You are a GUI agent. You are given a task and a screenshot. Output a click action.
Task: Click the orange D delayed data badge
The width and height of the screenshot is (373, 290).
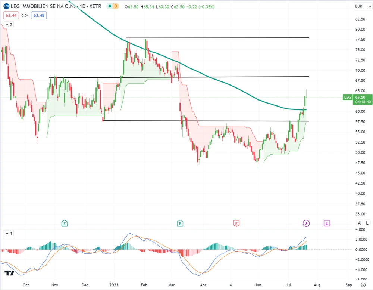(x=116, y=6)
